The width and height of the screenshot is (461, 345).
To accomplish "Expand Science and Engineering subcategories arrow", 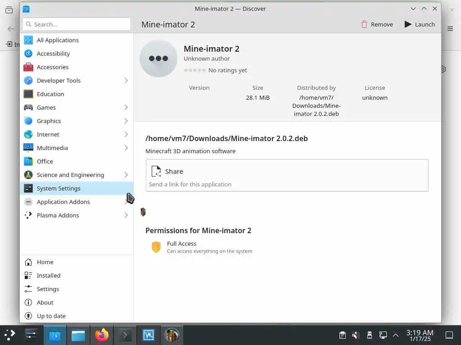I will 126,175.
